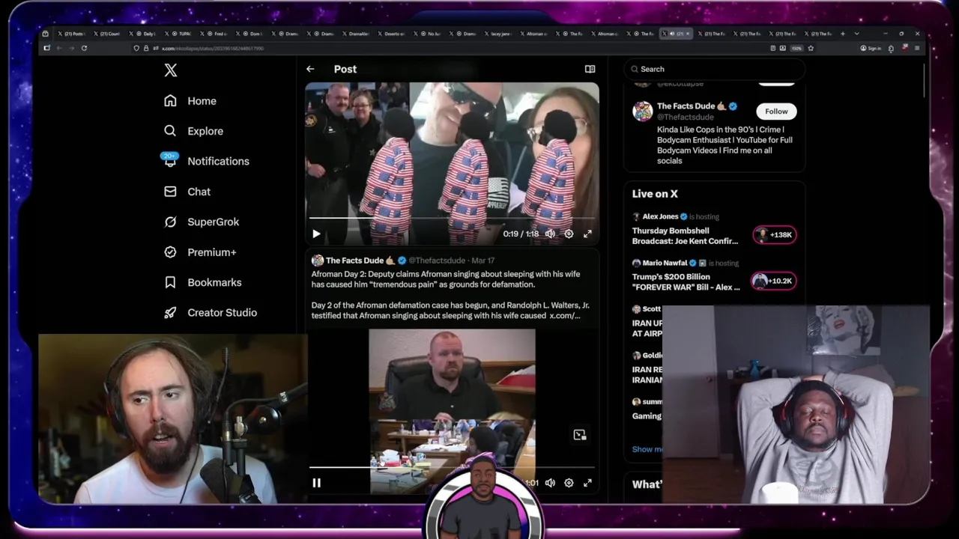Enter fullscreen on the bottom video

tap(587, 484)
